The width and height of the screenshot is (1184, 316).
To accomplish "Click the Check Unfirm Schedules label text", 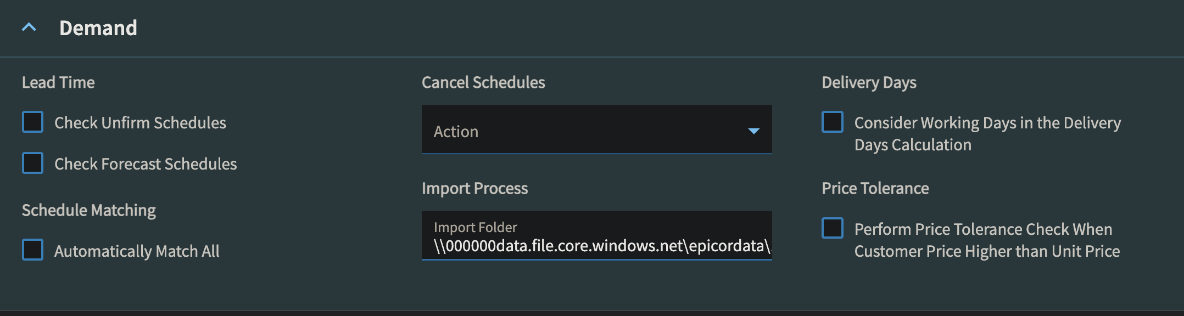I will pyautogui.click(x=140, y=123).
